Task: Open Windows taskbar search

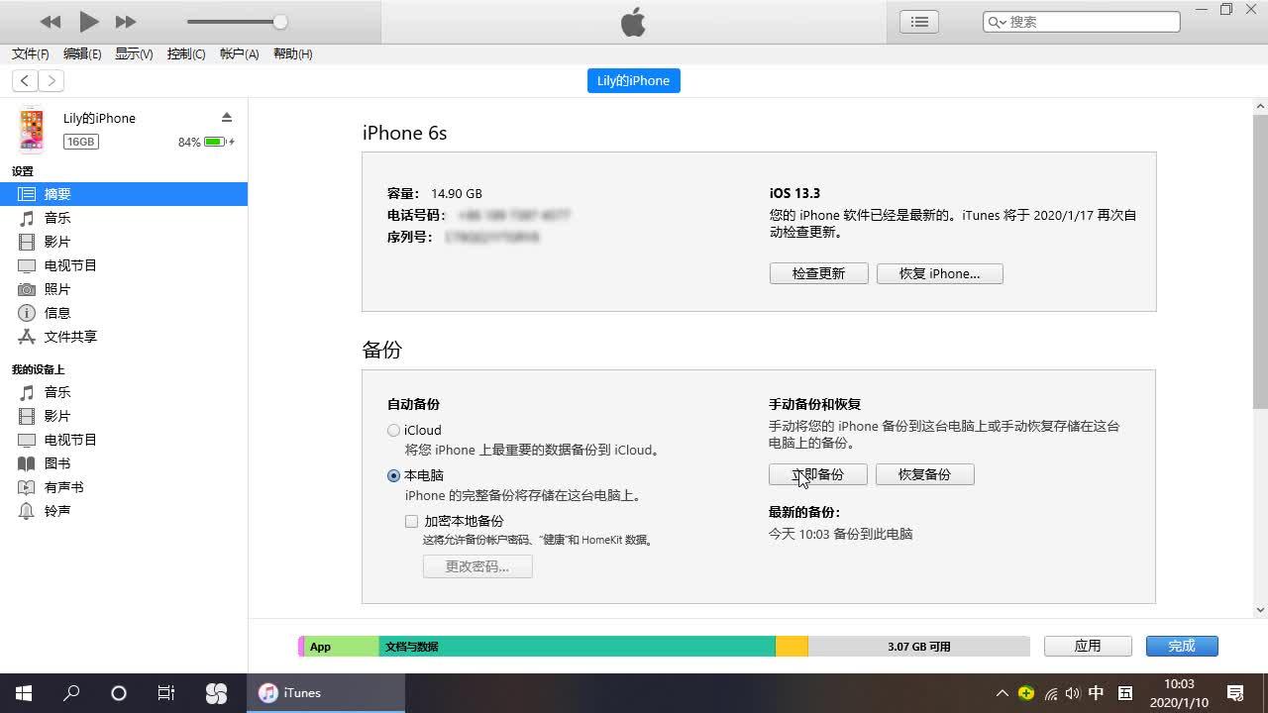Action: click(x=71, y=693)
